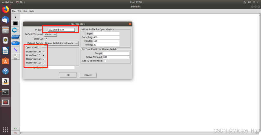
Task: Open Thunderbird mail from the dock
Action: pyautogui.click(x=5, y=20)
